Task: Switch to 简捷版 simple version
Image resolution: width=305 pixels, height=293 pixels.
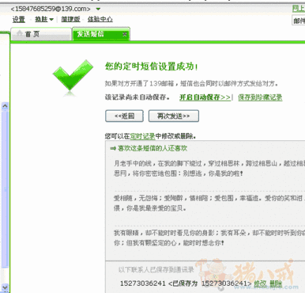Action: pos(70,19)
